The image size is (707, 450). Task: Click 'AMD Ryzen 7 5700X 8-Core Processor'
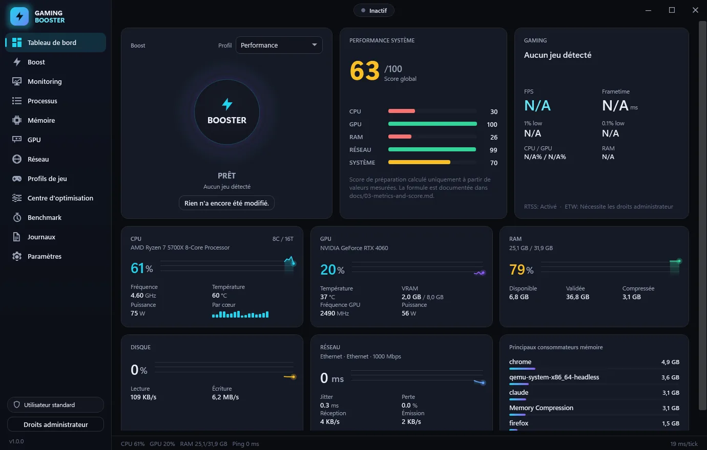click(x=180, y=247)
